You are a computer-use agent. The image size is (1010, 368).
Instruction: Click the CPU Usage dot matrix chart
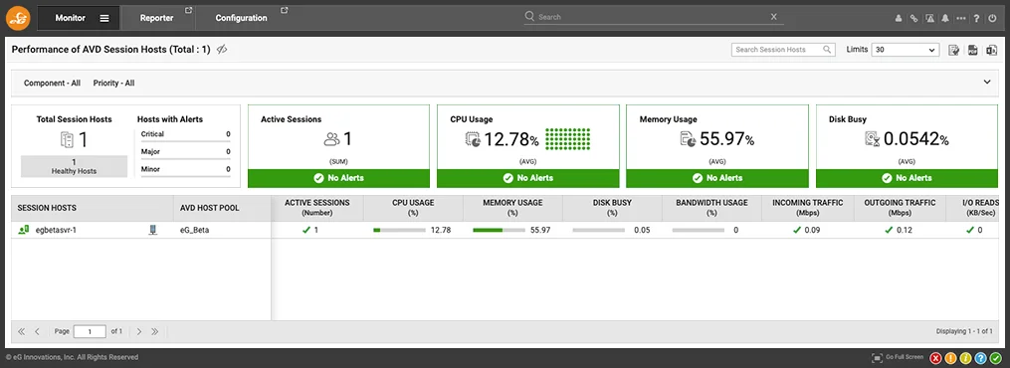pos(567,138)
